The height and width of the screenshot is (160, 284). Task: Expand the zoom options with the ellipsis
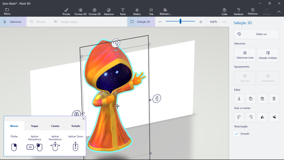coord(224,21)
